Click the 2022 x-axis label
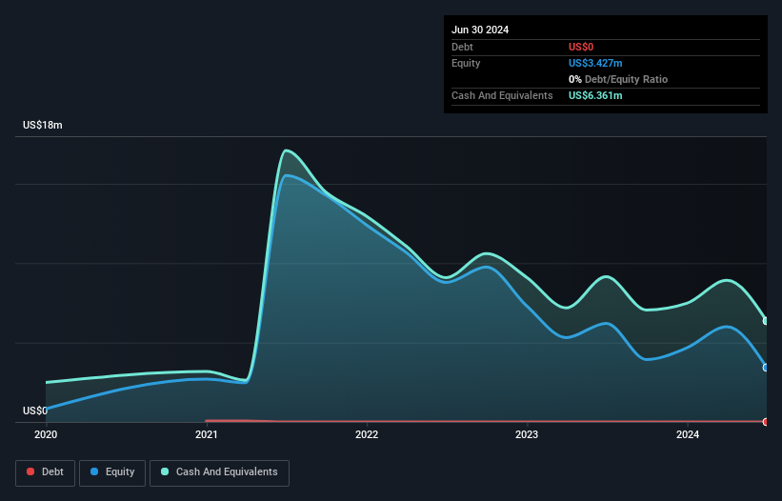The width and height of the screenshot is (782, 501). (367, 434)
